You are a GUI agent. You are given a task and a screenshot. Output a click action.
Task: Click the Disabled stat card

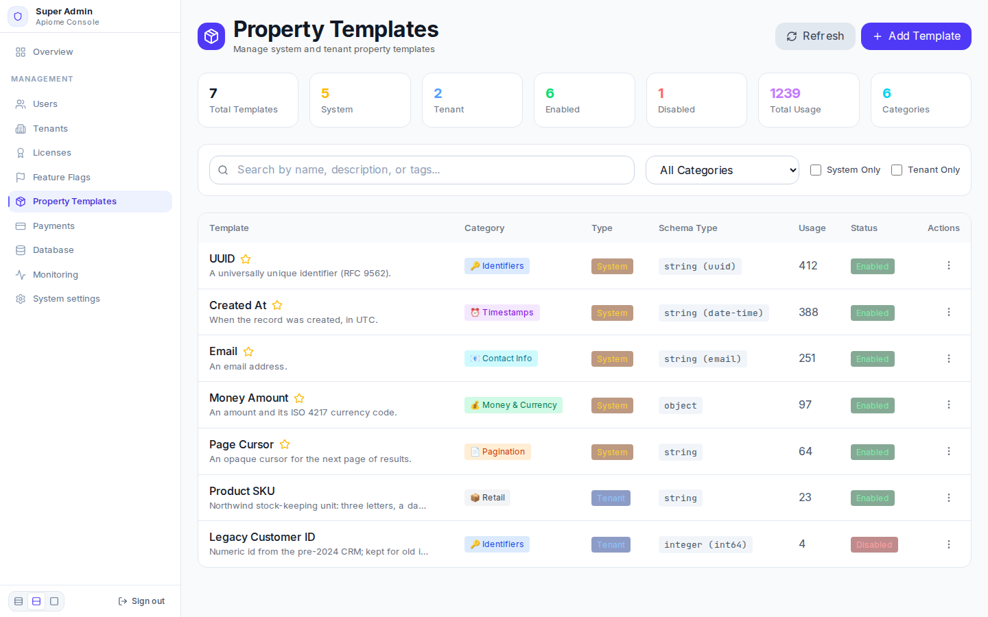[x=696, y=100]
